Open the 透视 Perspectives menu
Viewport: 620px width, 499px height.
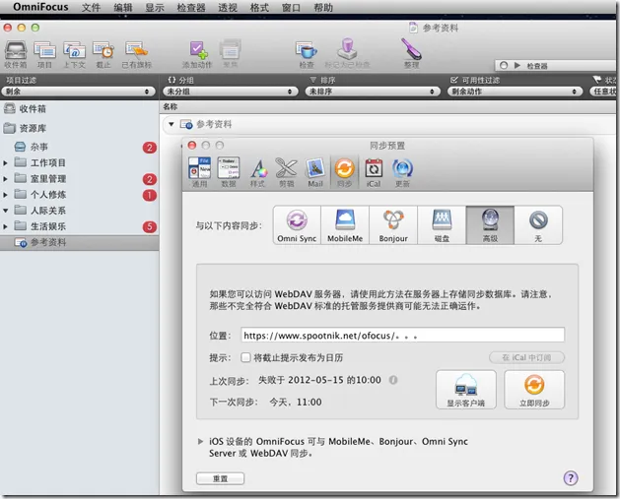(x=228, y=8)
